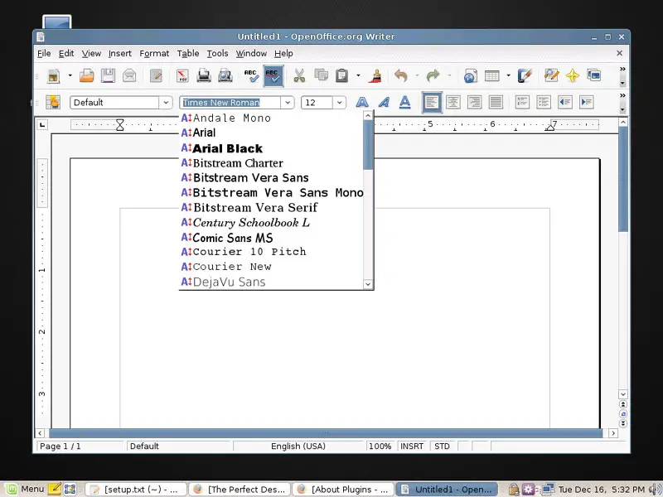Activate the Format Paintbrush tool
This screenshot has height=497, width=663.
375,76
